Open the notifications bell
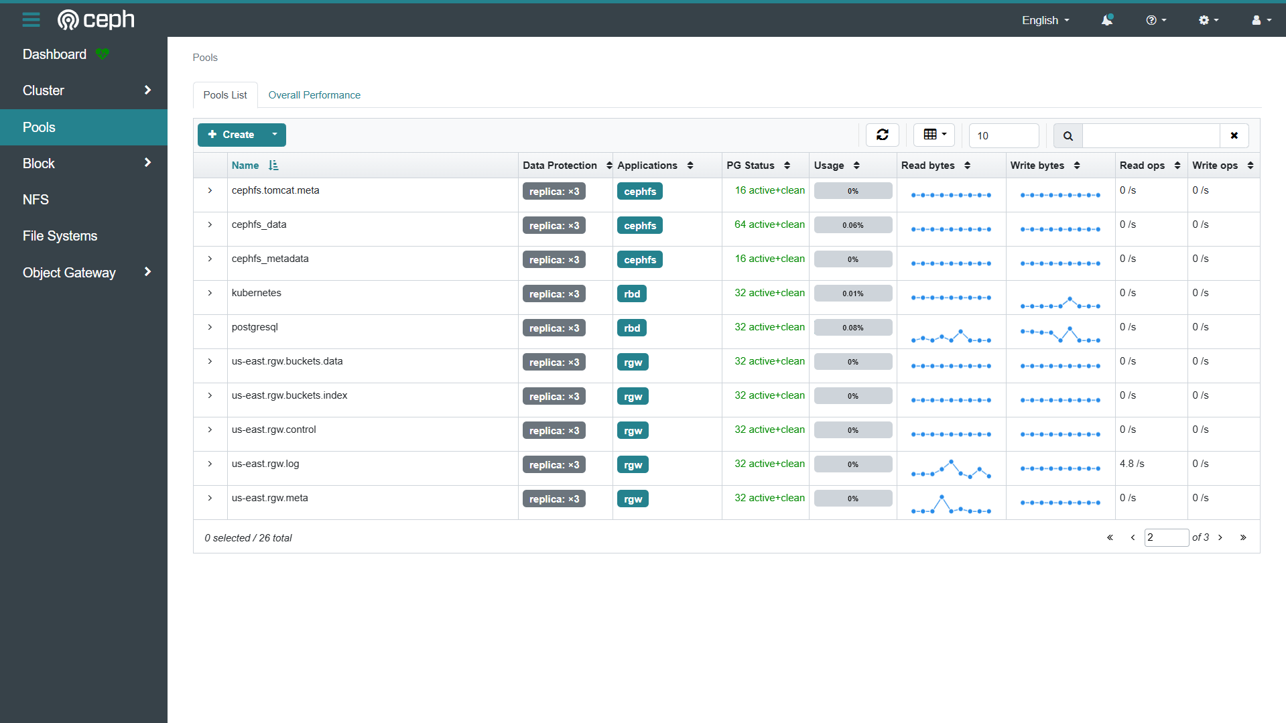Viewport: 1286px width, 723px height. tap(1107, 20)
